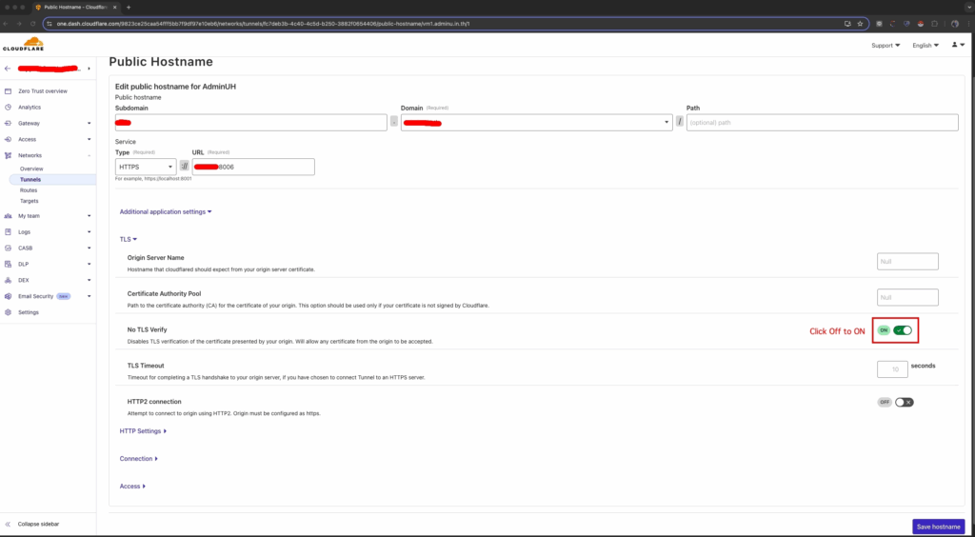
Task: Click the Save hostname button
Action: click(x=938, y=527)
